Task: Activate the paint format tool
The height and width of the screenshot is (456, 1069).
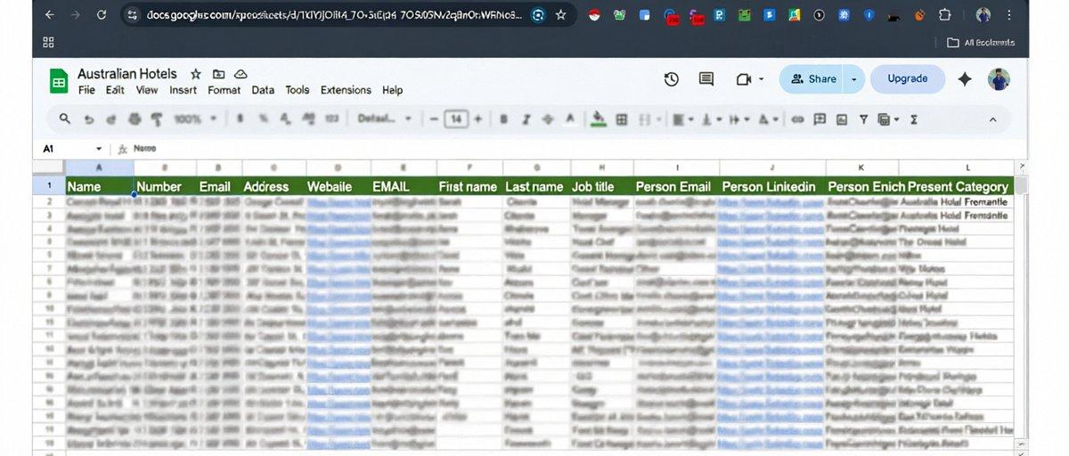Action: 157,119
